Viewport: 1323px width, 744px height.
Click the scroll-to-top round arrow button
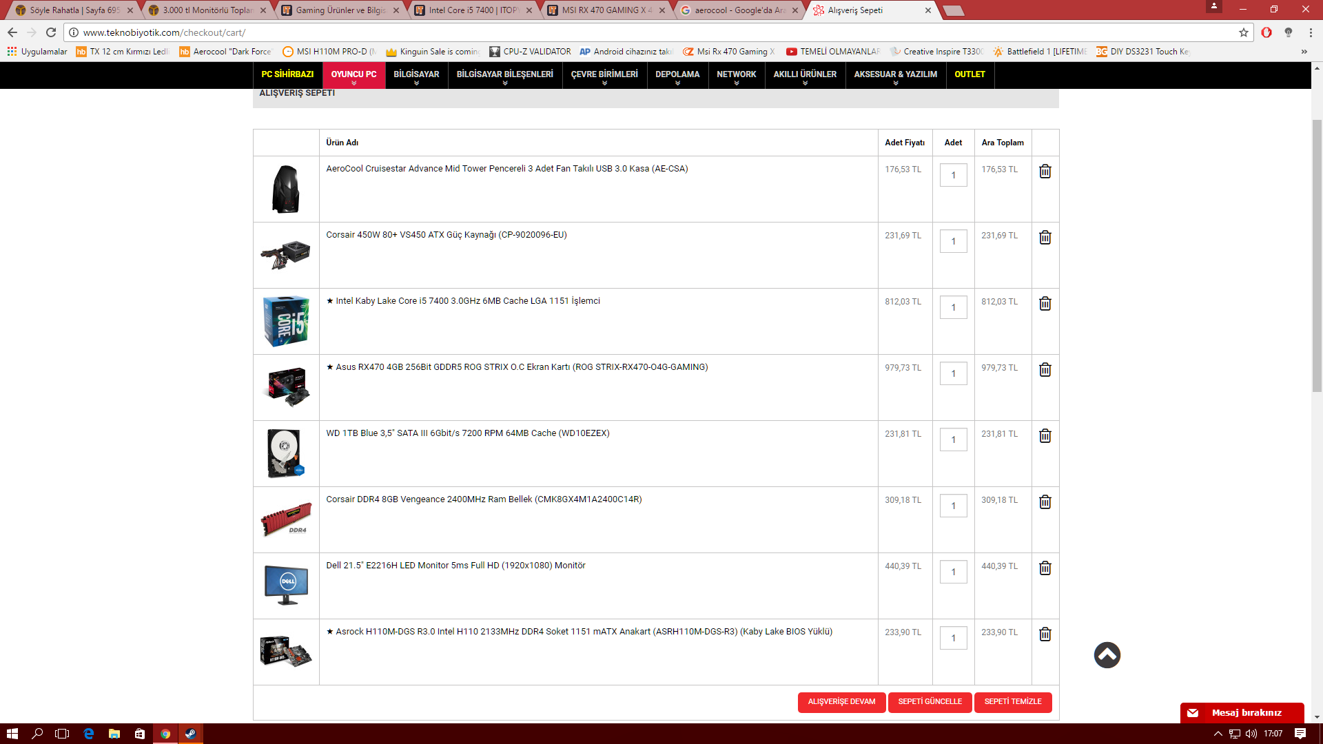click(1107, 655)
